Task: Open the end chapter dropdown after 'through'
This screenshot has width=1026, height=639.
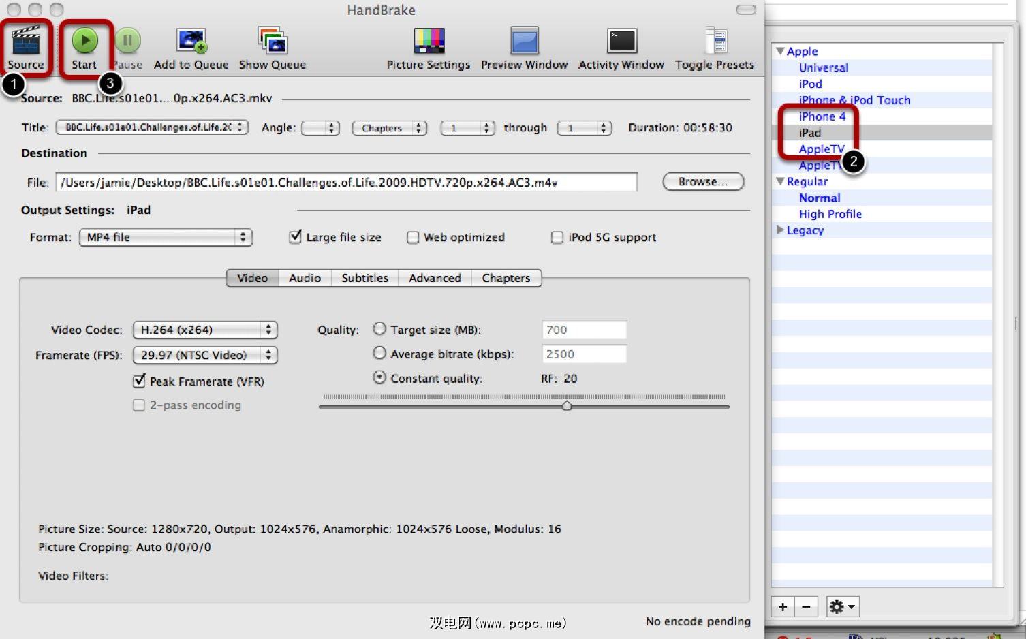Action: click(x=585, y=127)
